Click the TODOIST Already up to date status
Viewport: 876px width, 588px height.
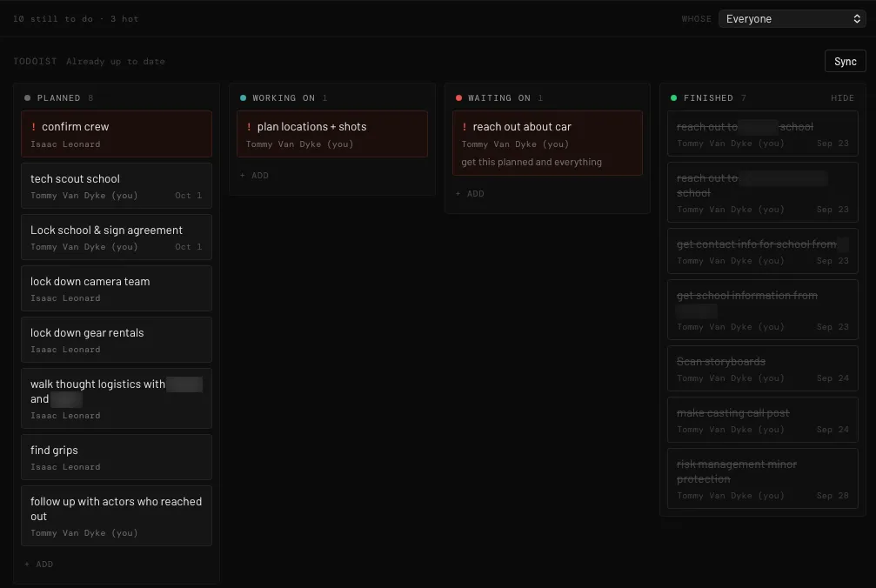89,62
